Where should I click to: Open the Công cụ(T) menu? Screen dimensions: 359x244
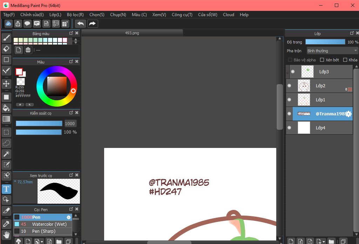[x=182, y=15]
